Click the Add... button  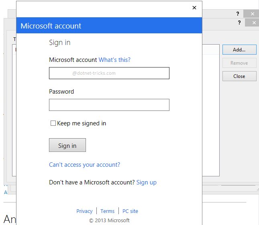239,50
